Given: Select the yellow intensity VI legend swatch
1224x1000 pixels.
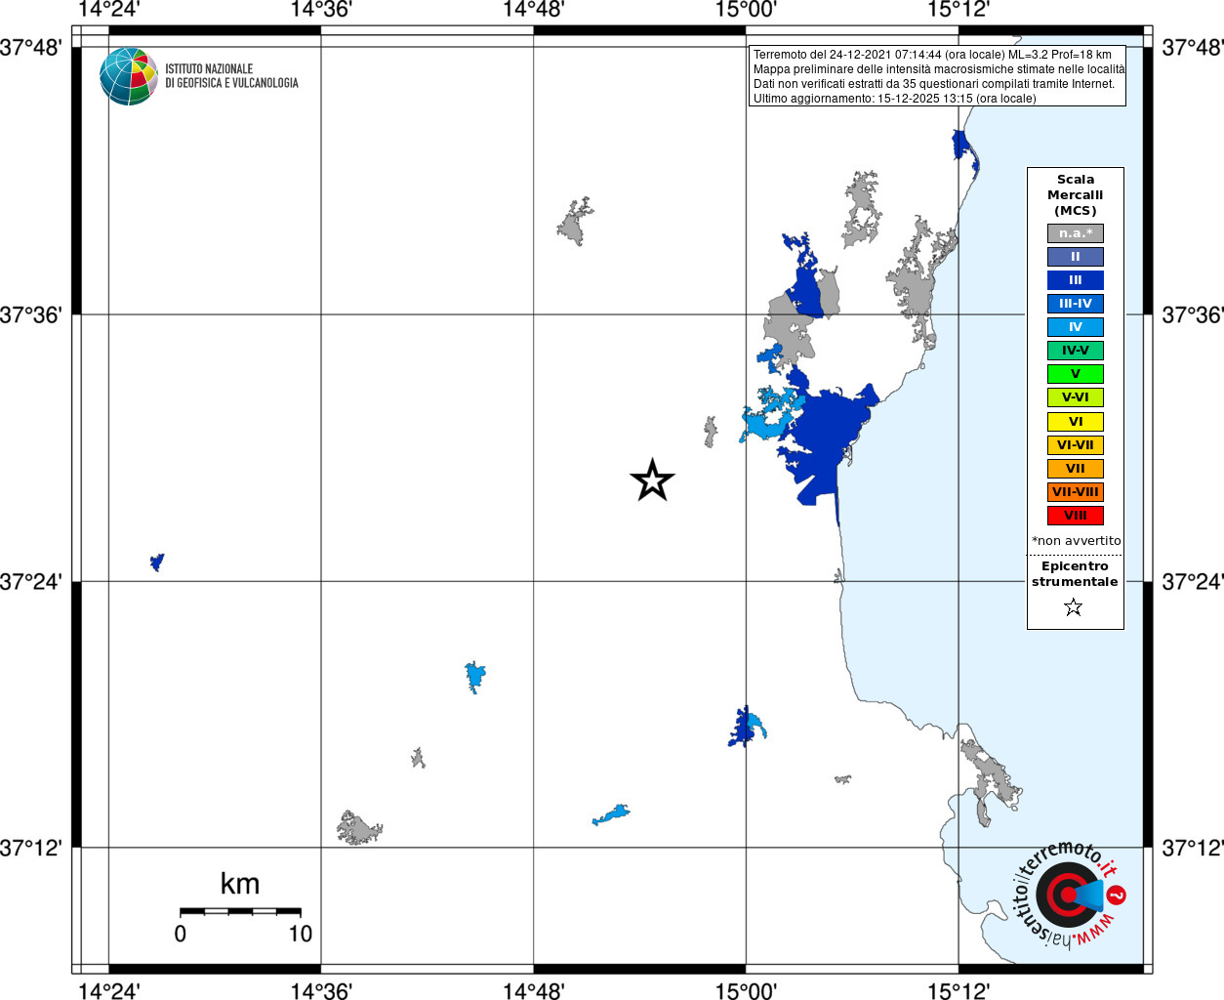Looking at the screenshot, I should point(1076,422).
